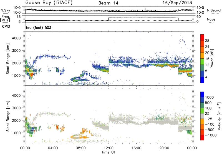This screenshot has height=154, width=222.
Task: Click the '-25' tick on Velocity colorbar
Action: [x=209, y=119]
